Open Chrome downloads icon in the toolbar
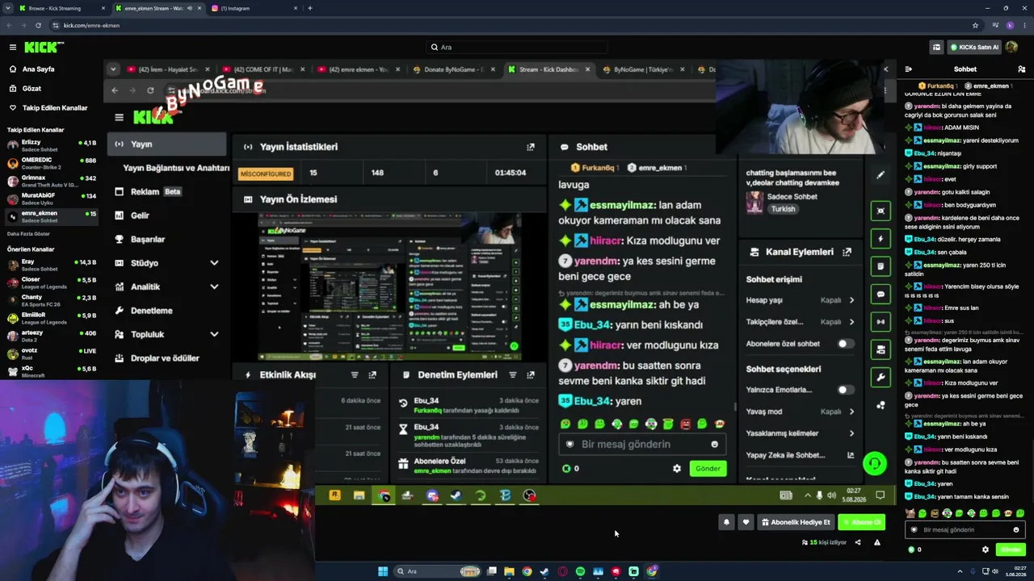The image size is (1034, 581). pos(994,25)
